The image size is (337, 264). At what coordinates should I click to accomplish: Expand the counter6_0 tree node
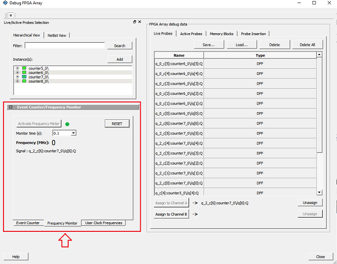click(x=18, y=72)
